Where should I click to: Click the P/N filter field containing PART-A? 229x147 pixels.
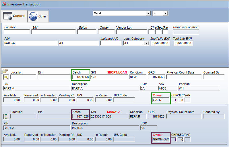tap(30, 43)
